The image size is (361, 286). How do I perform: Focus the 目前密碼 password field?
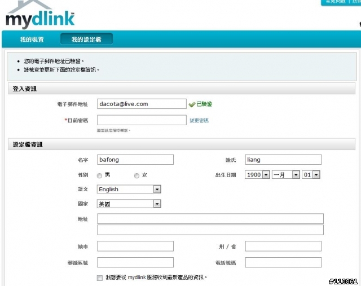click(x=142, y=120)
